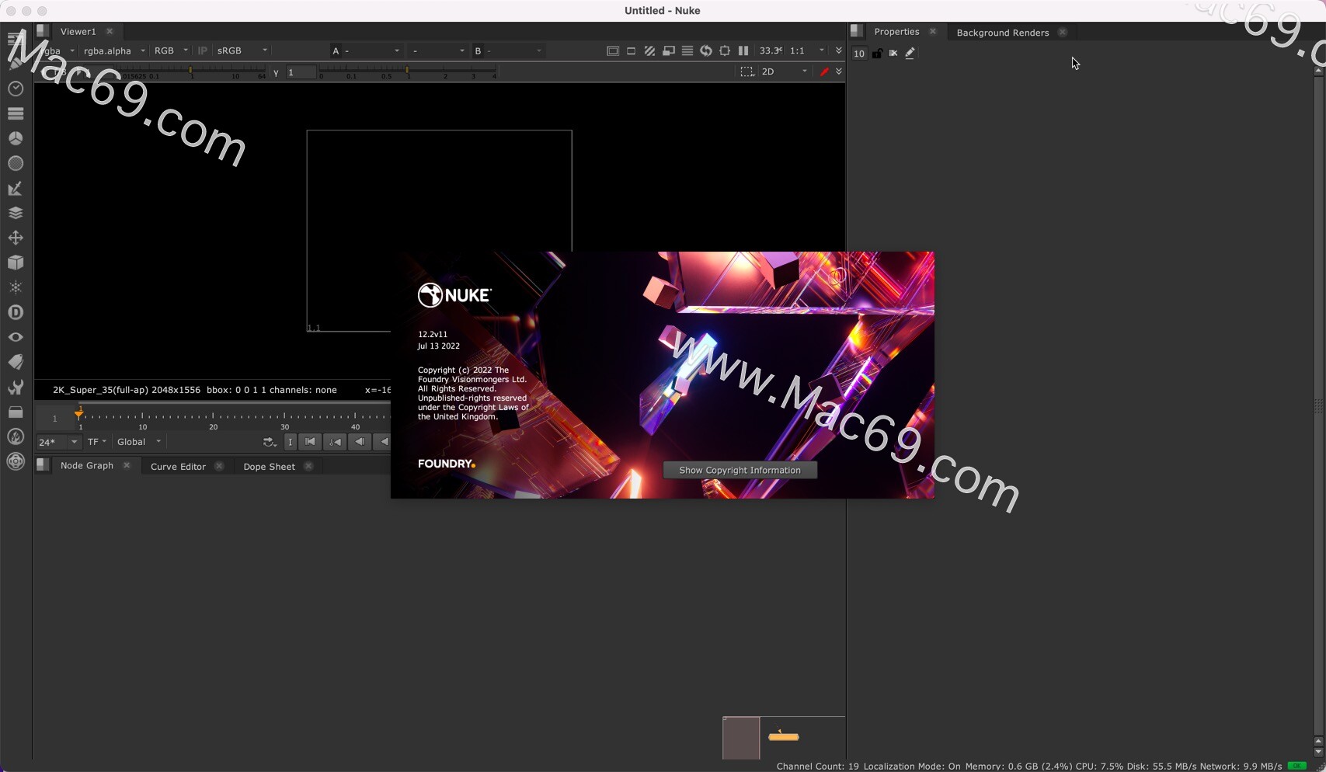
Task: Open the Global frame range dropdown
Action: 139,442
